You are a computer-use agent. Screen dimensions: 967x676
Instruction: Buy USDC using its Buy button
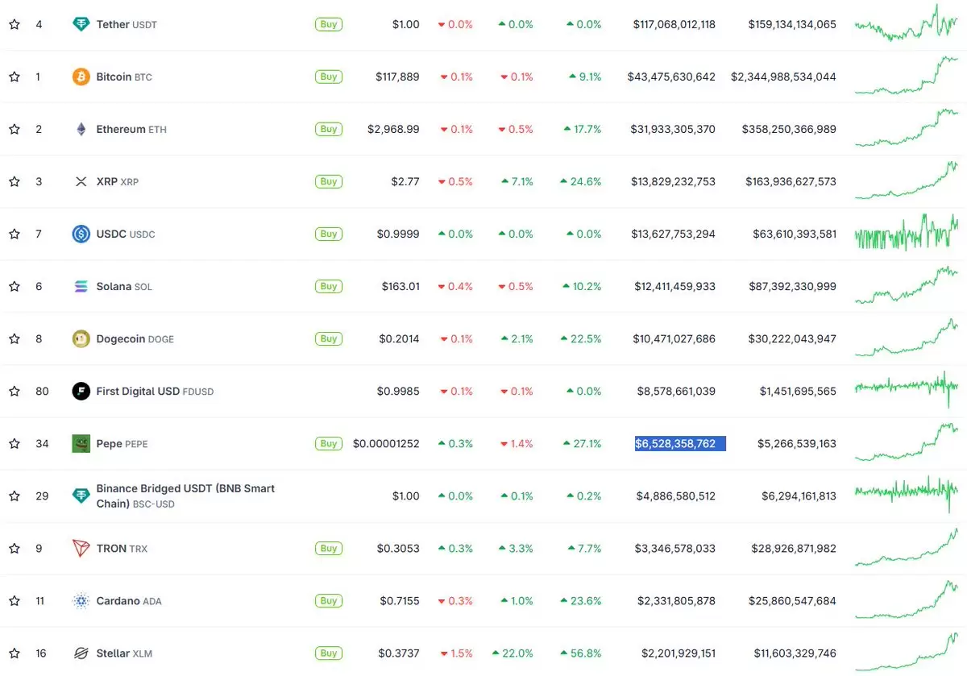pyautogui.click(x=329, y=234)
